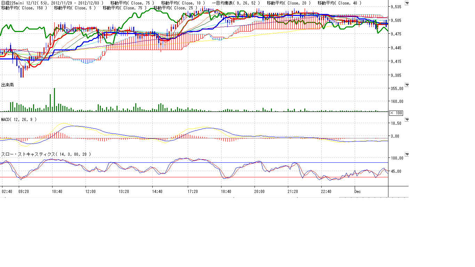
Task: Click the 出来高 panel title
Action: (8, 85)
